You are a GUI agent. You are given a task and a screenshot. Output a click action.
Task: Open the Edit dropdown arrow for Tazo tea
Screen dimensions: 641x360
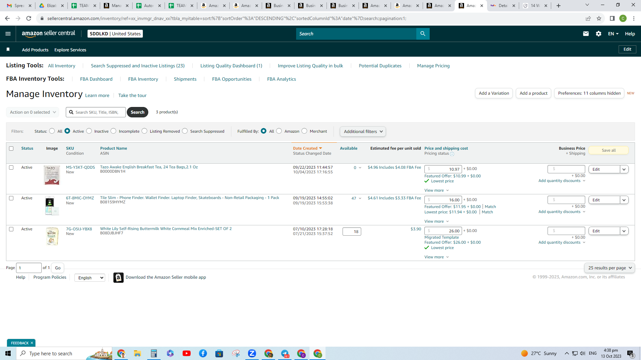624,169
